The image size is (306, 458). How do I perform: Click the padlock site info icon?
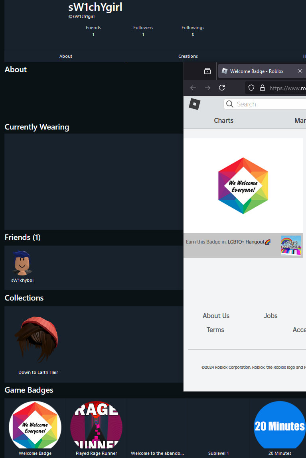(x=263, y=88)
